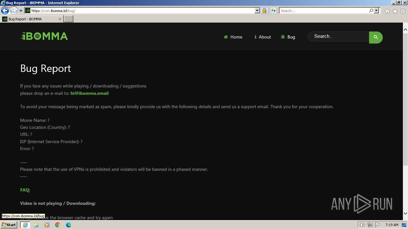Click the site Search.. text field
This screenshot has width=408, height=229.
339,36
